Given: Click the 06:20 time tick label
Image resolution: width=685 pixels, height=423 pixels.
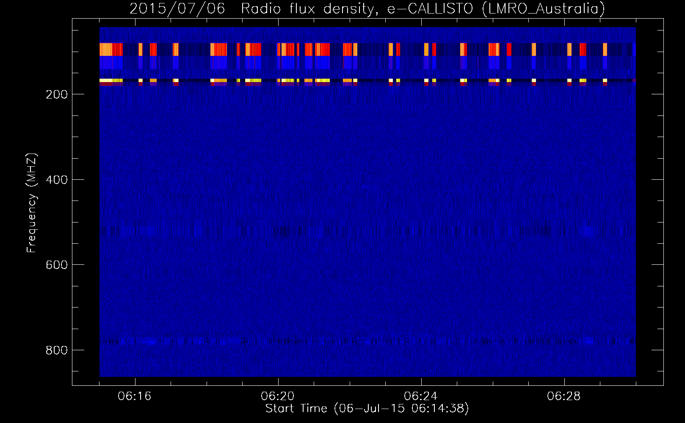Looking at the screenshot, I should [278, 396].
